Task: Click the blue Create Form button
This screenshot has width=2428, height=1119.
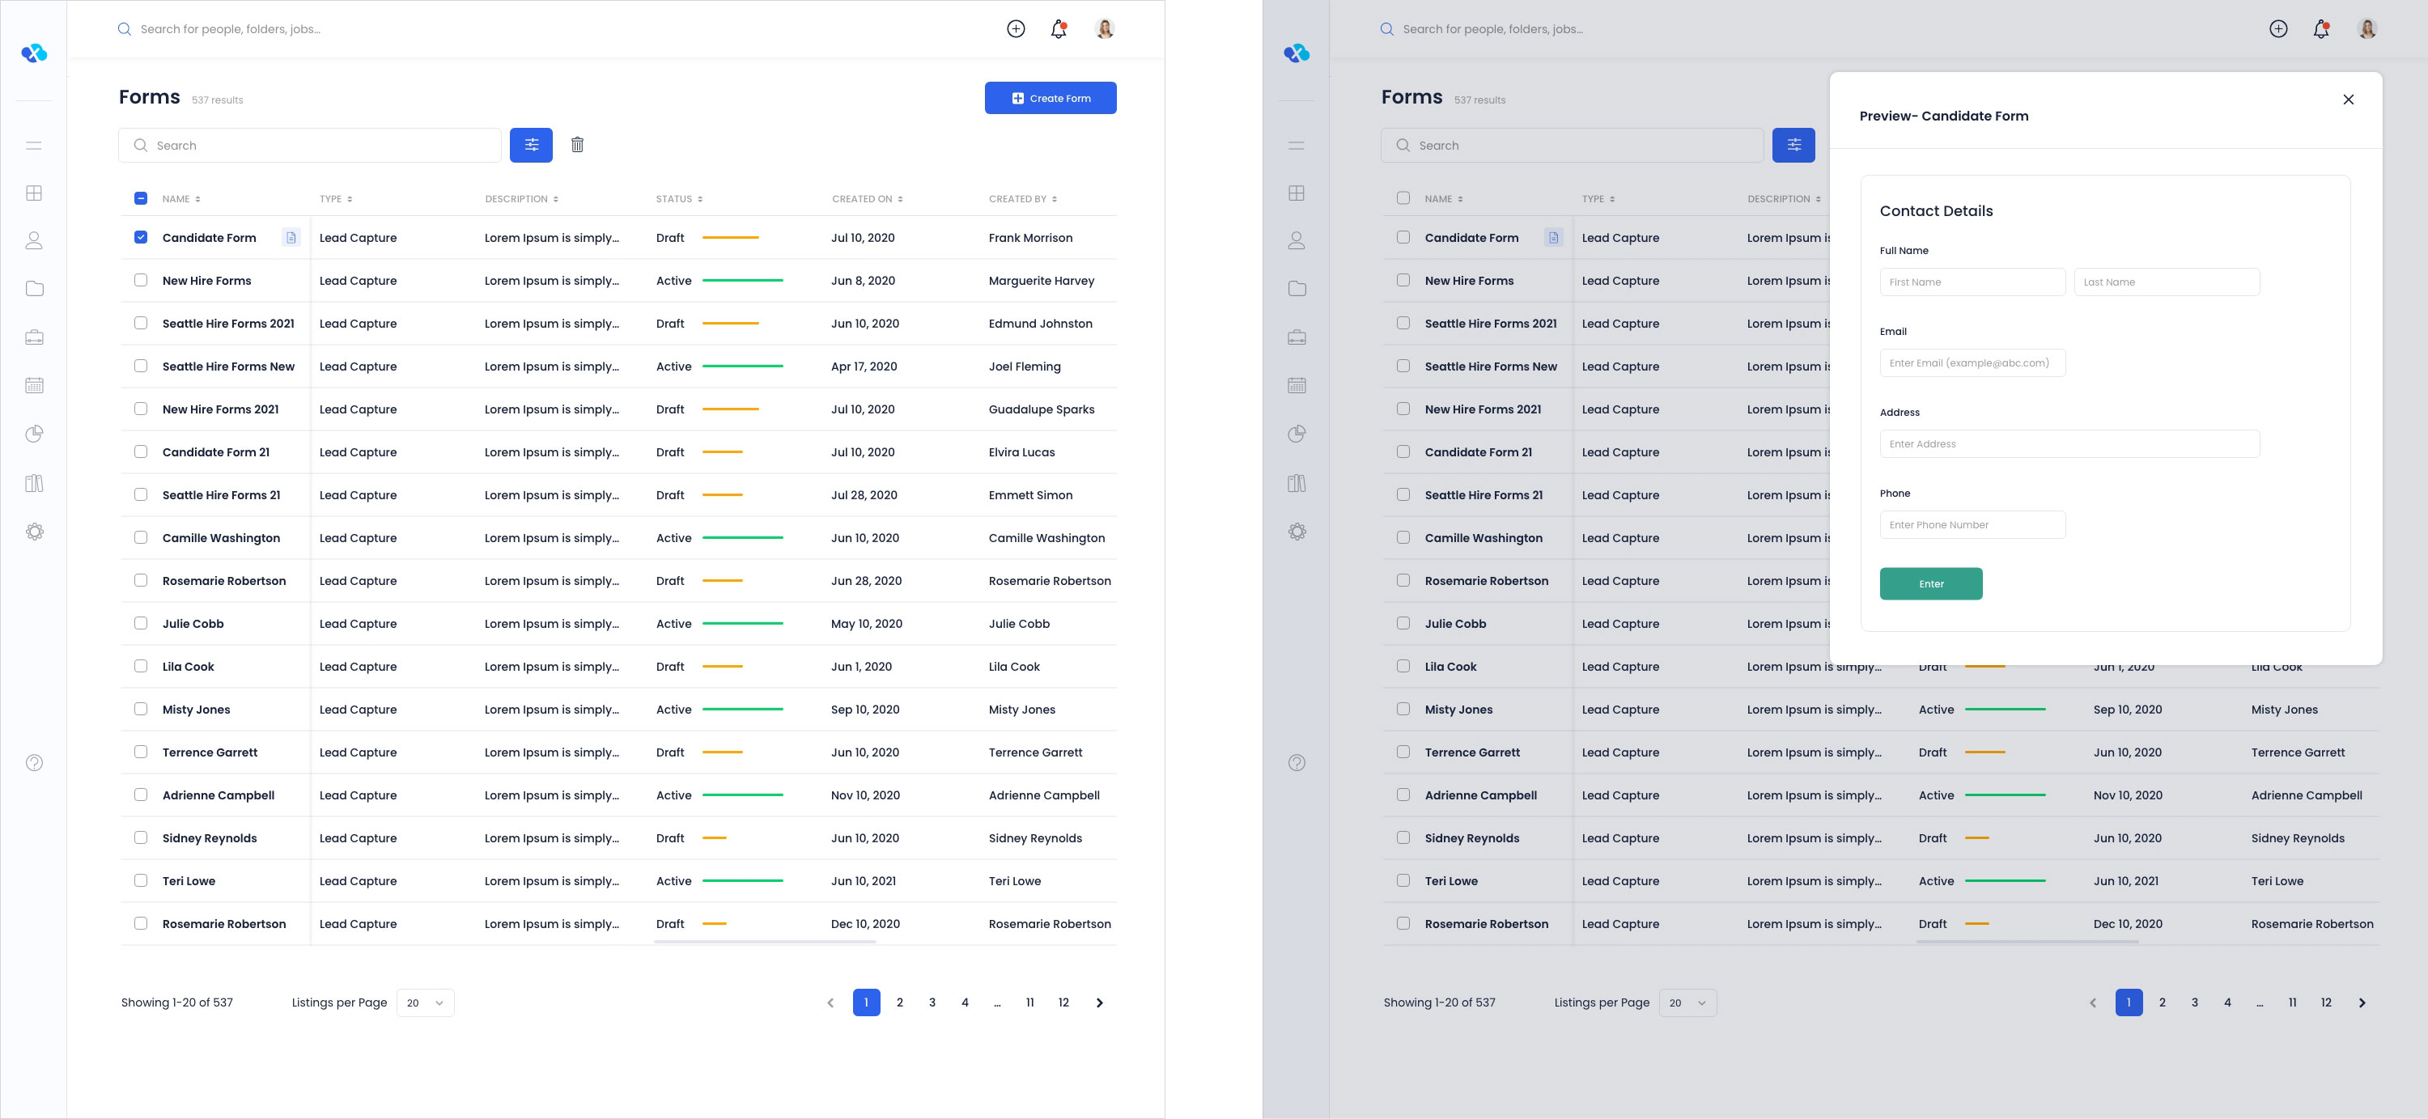Action: point(1050,98)
